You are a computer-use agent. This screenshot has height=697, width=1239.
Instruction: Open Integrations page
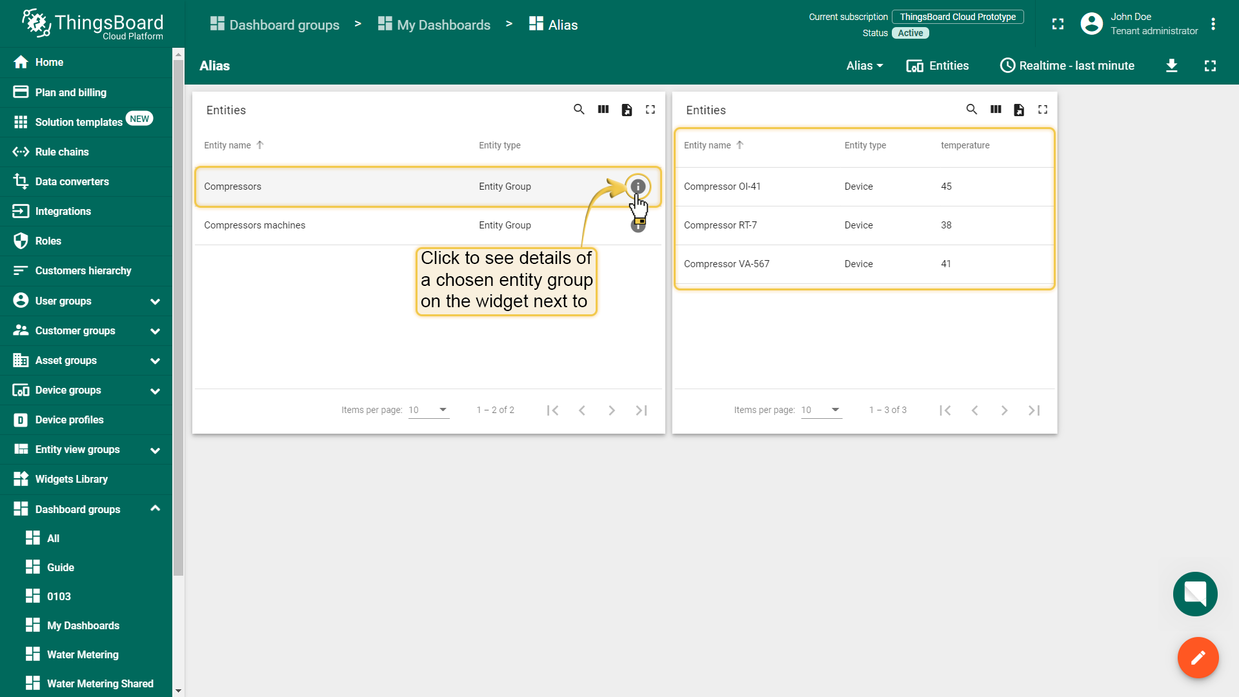(x=86, y=211)
